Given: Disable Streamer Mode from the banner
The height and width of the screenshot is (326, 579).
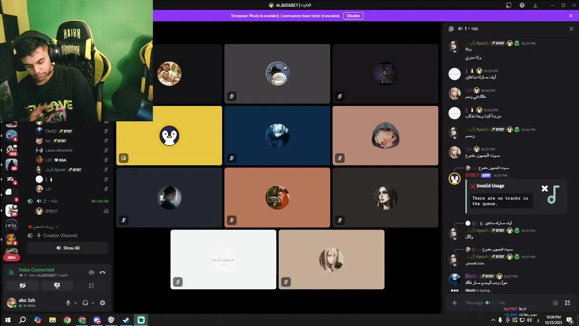Looking at the screenshot, I should tap(353, 16).
